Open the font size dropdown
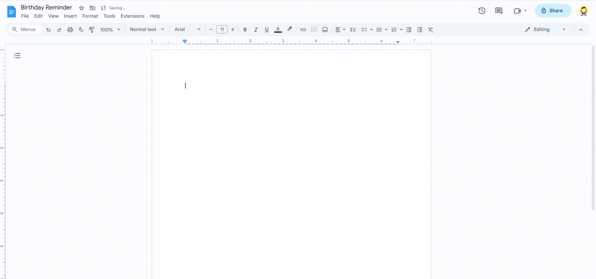 pos(222,29)
